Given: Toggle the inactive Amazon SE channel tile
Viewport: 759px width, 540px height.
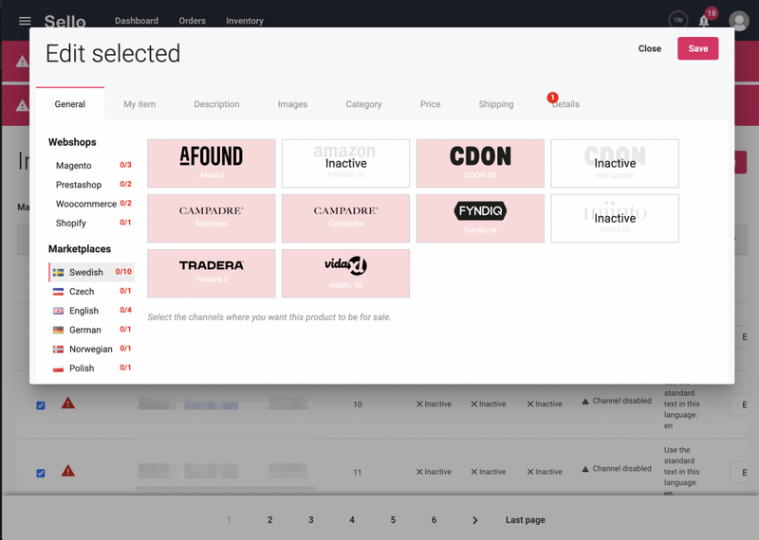Looking at the screenshot, I should tap(345, 163).
